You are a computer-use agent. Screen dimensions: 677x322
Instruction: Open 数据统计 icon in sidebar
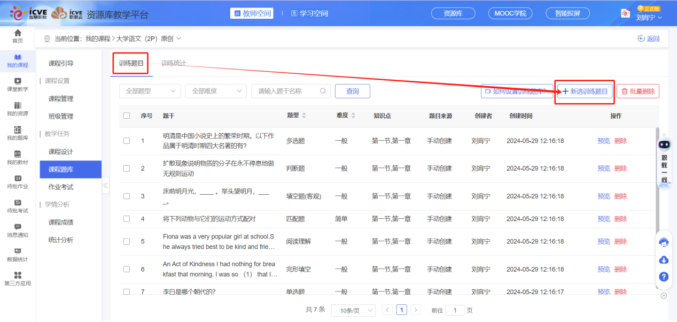click(x=18, y=254)
